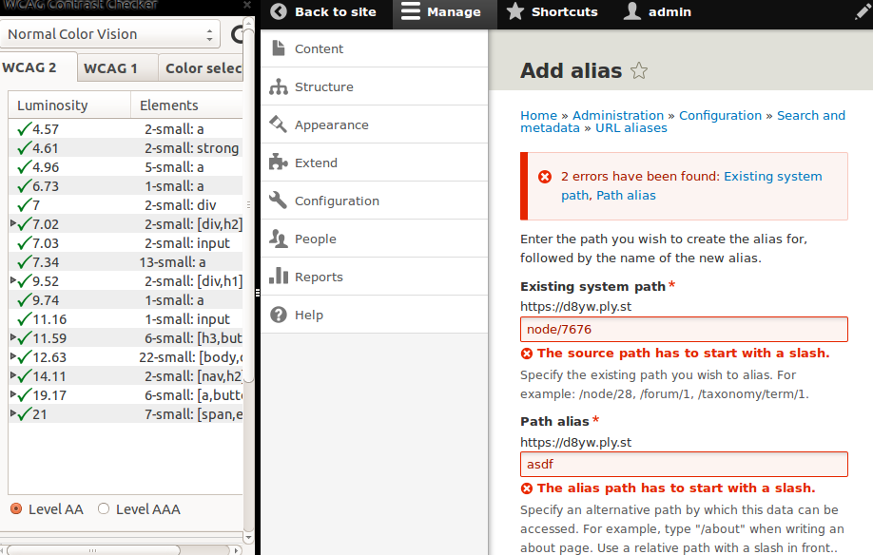873x555 pixels.
Task: Select the Level AA radio button
Action: tap(16, 509)
